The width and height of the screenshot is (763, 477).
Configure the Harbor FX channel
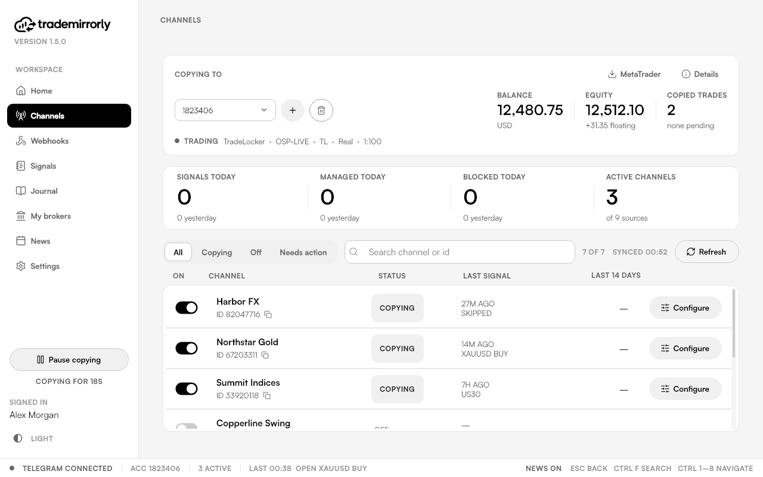(686, 308)
